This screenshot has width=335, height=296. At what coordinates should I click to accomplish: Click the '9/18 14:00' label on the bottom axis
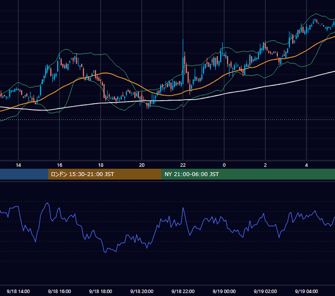point(18,291)
